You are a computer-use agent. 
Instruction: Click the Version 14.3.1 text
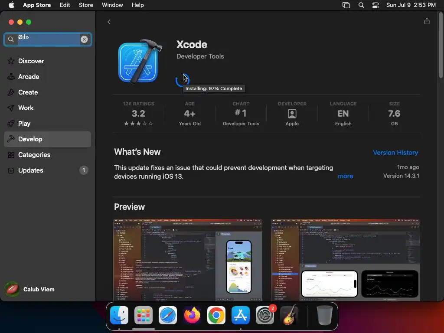(x=401, y=176)
